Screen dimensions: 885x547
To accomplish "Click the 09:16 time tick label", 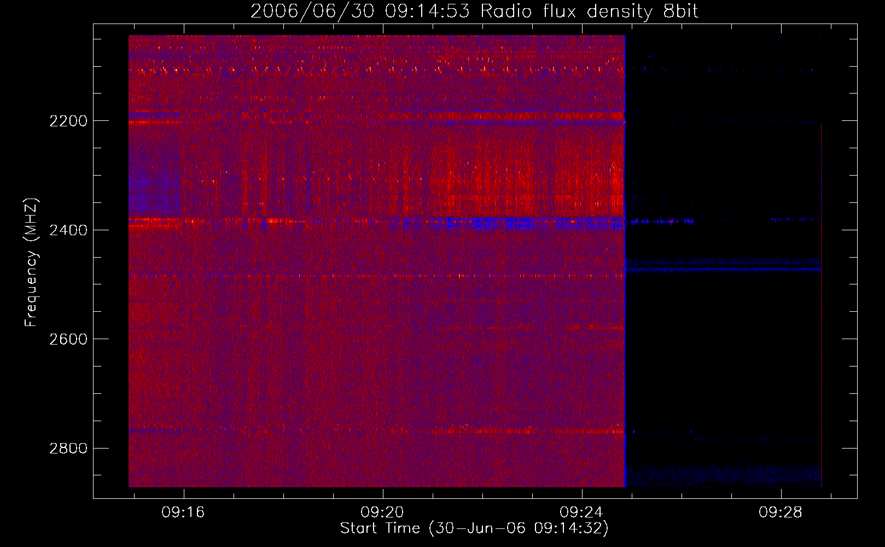I will [x=183, y=513].
